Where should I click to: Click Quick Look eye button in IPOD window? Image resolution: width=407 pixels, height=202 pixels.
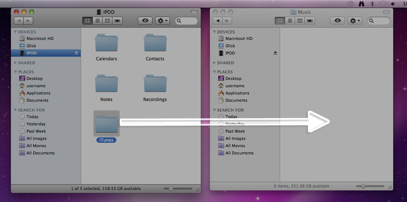145,21
